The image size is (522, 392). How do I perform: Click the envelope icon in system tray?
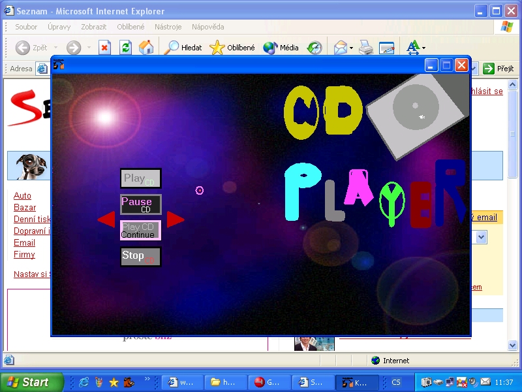485,382
